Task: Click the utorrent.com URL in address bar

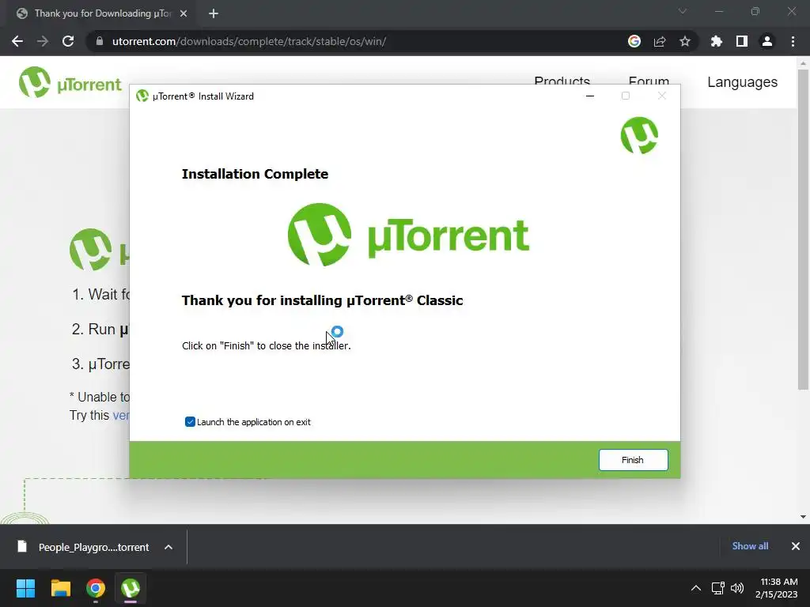Action: click(249, 41)
